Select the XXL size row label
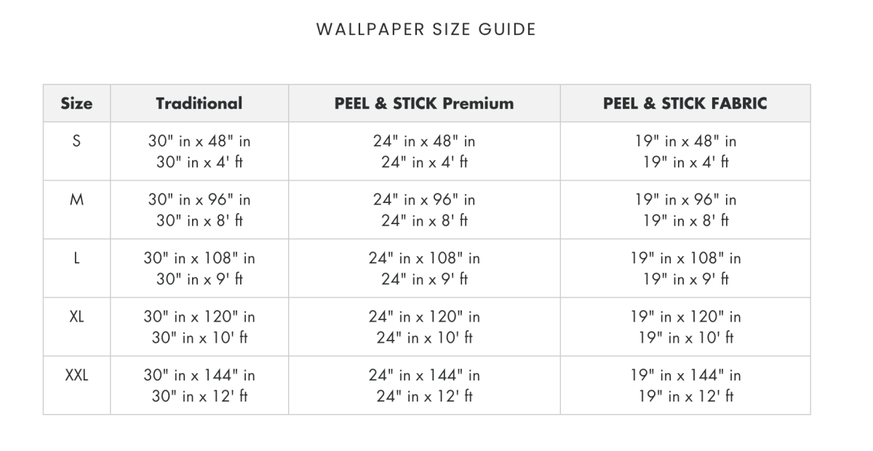 click(x=76, y=376)
